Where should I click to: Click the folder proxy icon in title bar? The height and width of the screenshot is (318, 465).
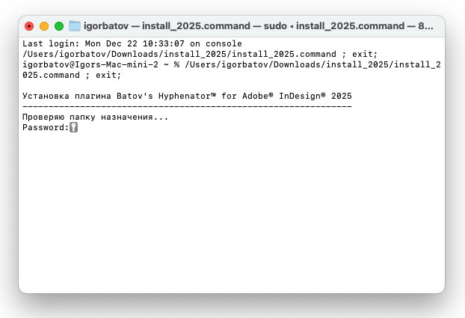[75, 26]
